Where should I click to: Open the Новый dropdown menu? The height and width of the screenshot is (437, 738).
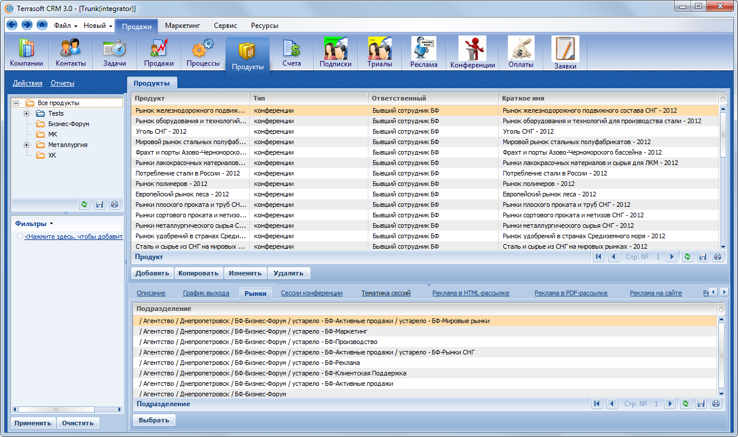[98, 26]
